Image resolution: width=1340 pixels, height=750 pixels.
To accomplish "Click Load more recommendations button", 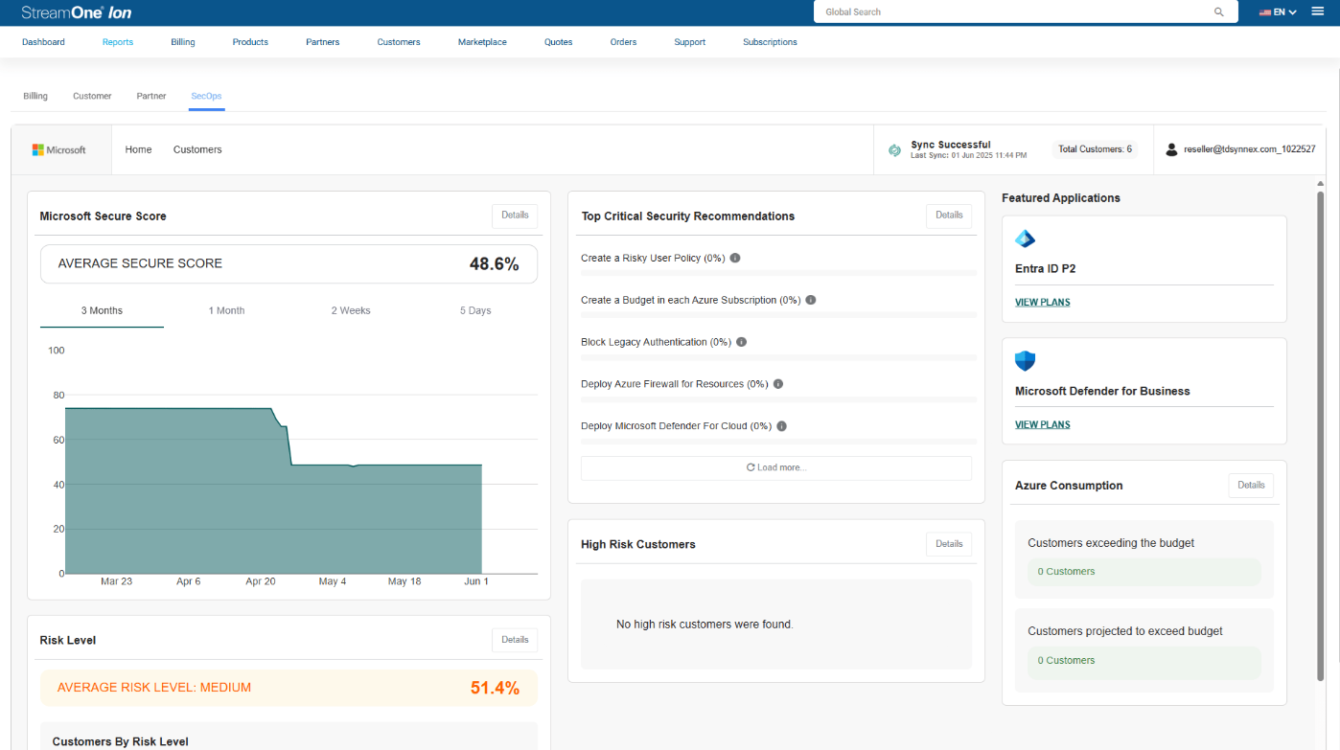I will pyautogui.click(x=776, y=467).
